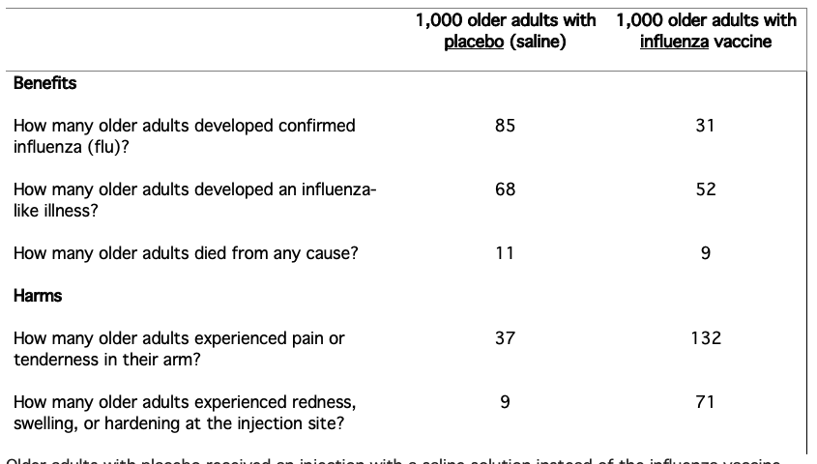The width and height of the screenshot is (817, 464).
Task: Click the Benefits section heading
Action: (x=44, y=83)
